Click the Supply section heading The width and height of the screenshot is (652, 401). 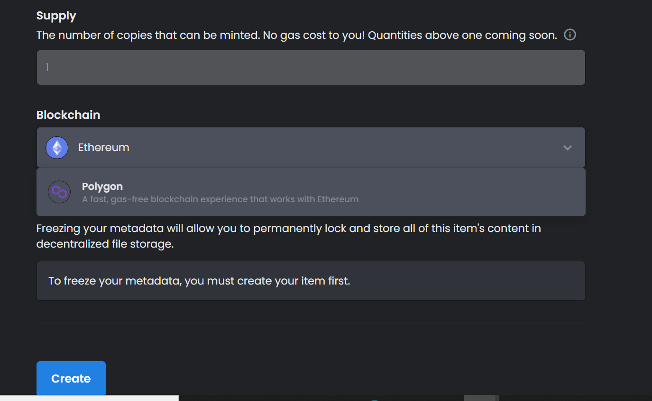click(x=56, y=16)
